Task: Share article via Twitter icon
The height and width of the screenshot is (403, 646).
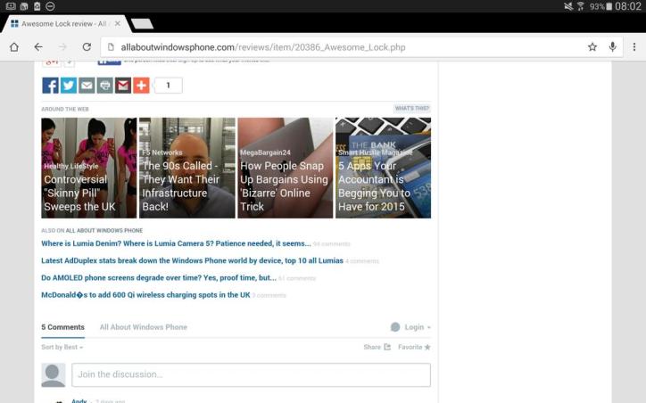Action: (x=68, y=86)
